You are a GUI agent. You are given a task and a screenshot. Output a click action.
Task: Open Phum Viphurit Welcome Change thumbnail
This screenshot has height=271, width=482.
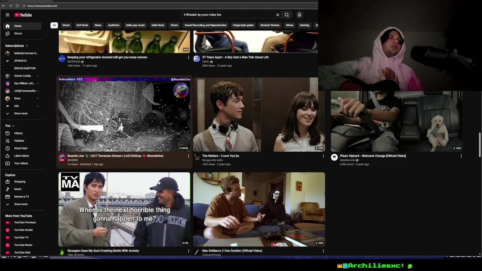397,121
